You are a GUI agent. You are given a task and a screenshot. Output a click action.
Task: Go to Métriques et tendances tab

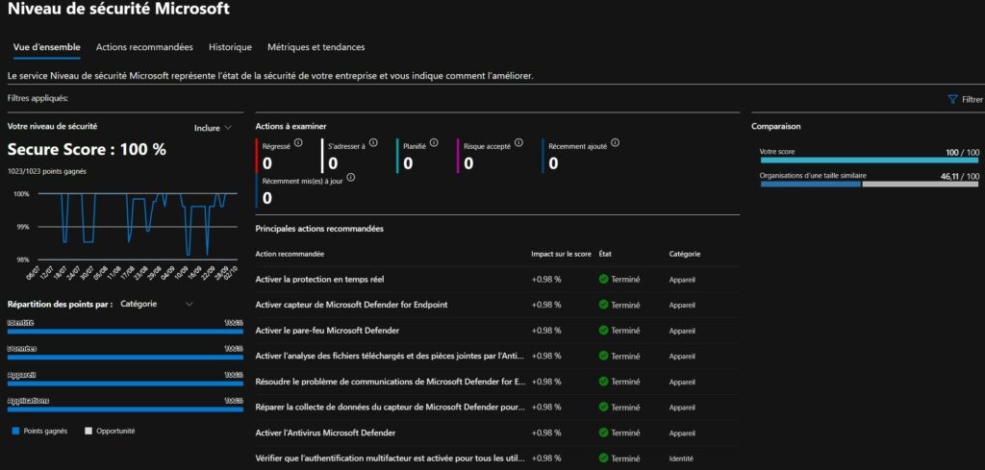pos(316,47)
